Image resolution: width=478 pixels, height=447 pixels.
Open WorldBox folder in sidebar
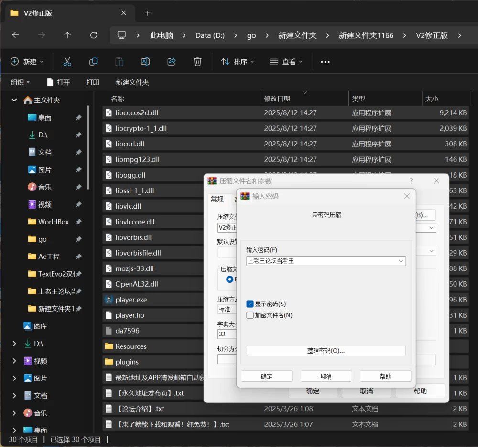(x=54, y=222)
